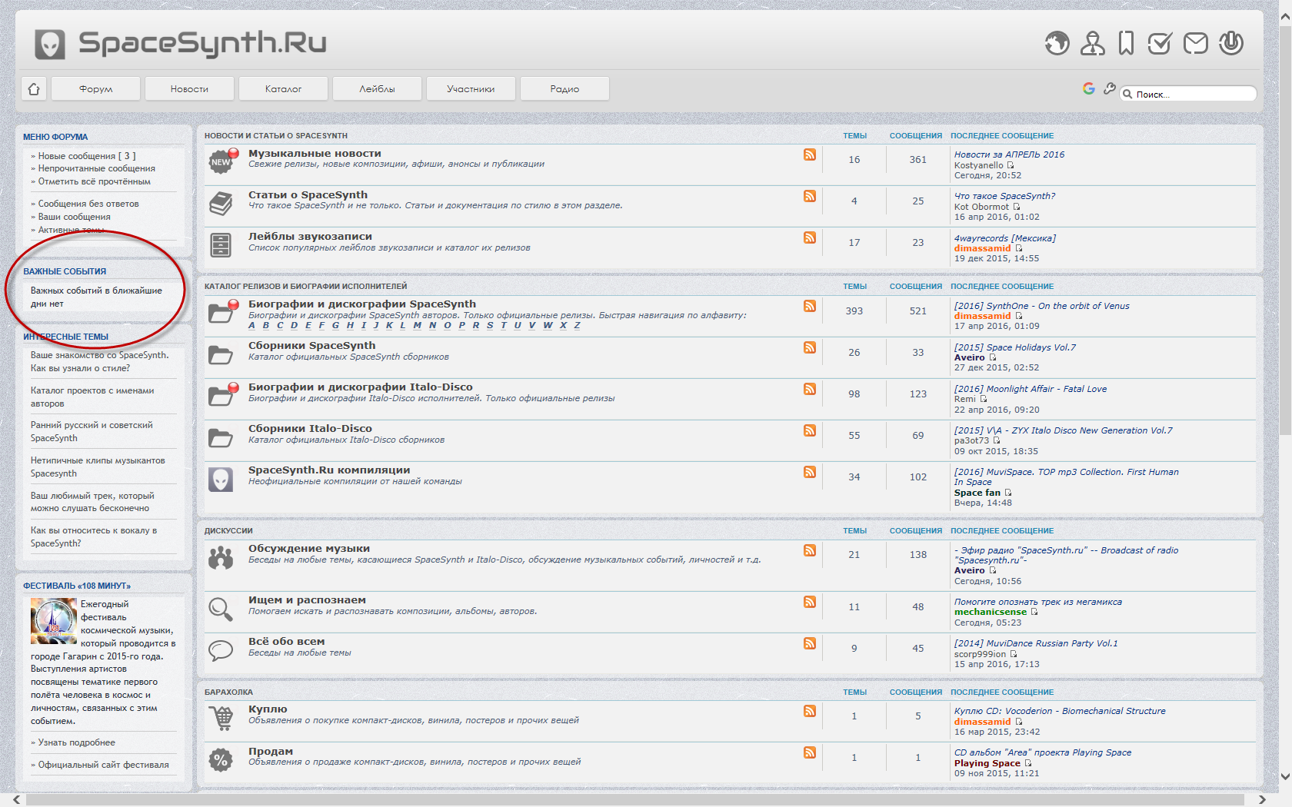Open the Форум menu tab

pos(96,88)
